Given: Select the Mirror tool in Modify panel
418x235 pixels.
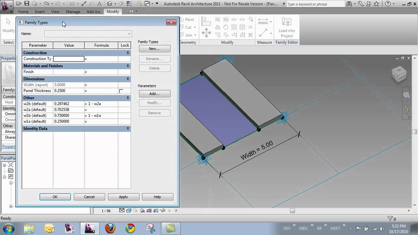Looking at the screenshot, I should point(217,19).
